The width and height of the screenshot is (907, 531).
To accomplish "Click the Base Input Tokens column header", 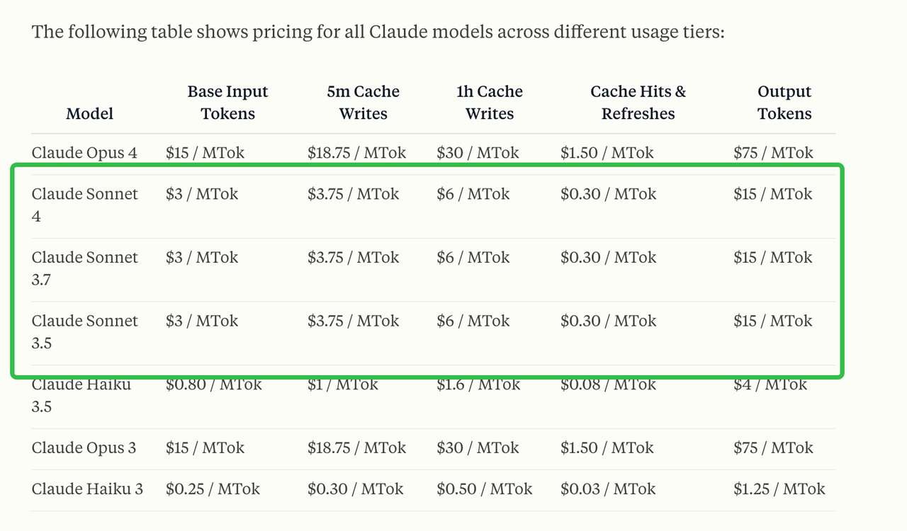I will 227,103.
